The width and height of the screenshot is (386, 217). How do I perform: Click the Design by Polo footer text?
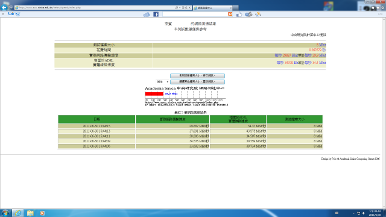coord(350,159)
